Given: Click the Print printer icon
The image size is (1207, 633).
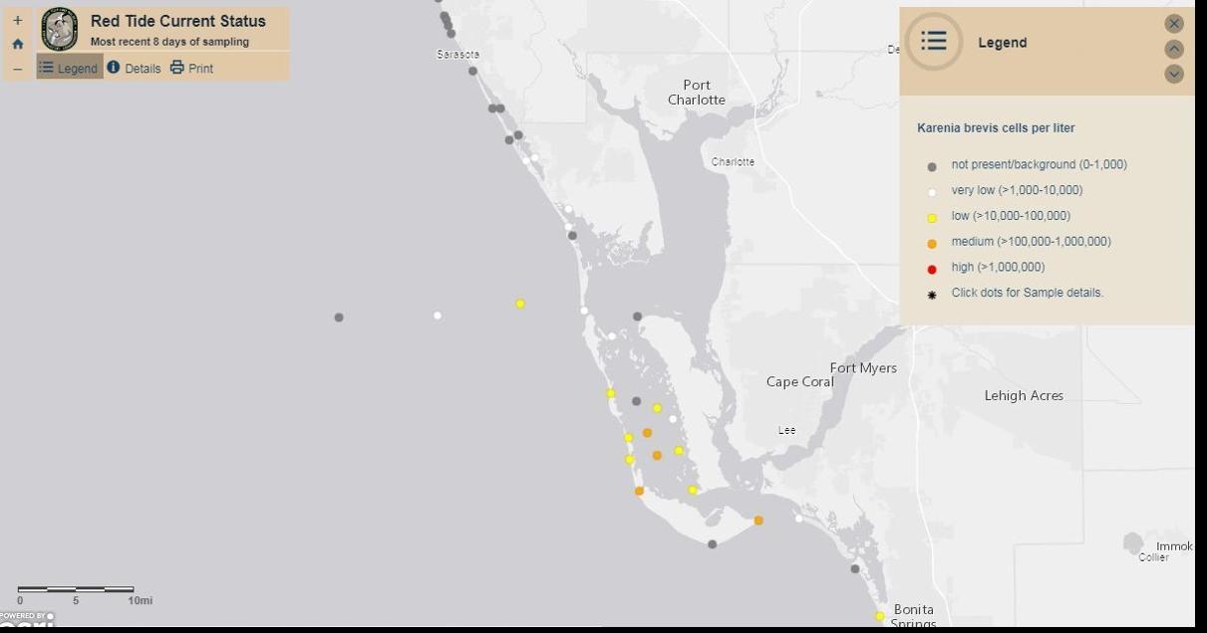Looking at the screenshot, I should pyautogui.click(x=176, y=68).
